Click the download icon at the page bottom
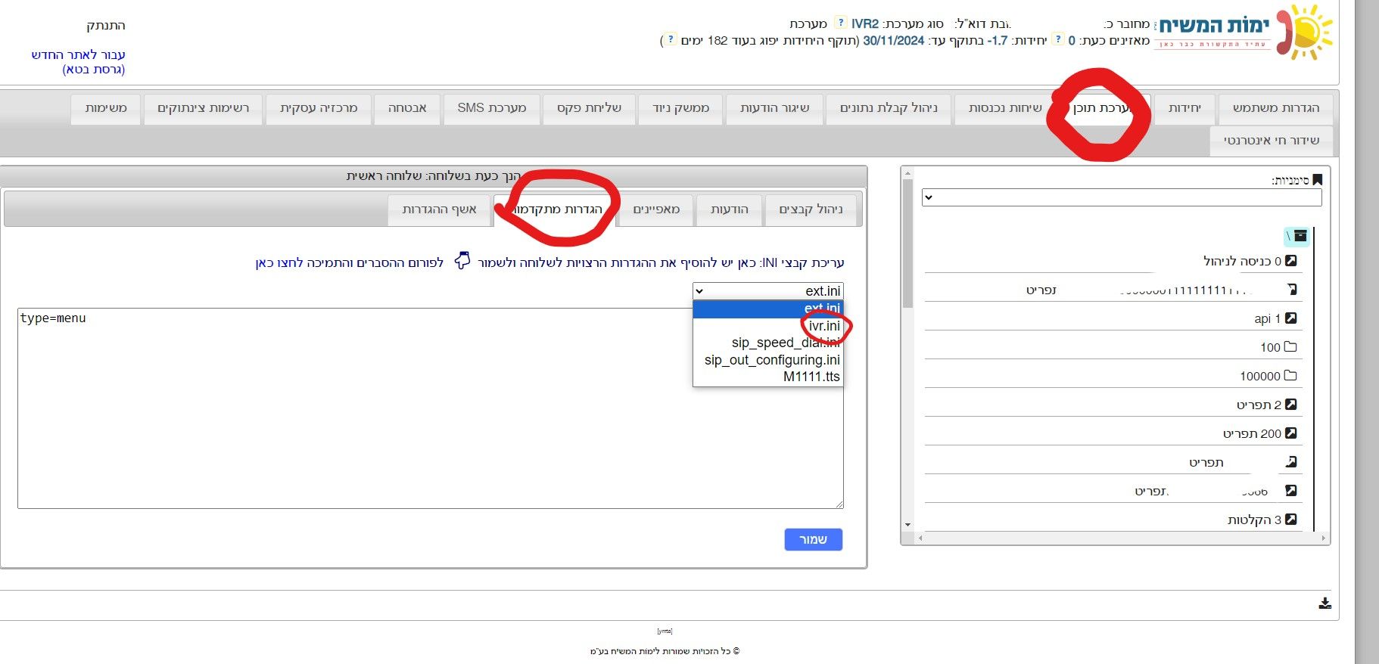 coord(1325,603)
